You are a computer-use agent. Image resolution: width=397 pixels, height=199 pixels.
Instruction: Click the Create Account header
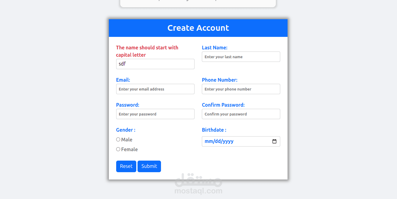point(198,28)
